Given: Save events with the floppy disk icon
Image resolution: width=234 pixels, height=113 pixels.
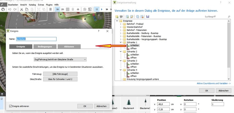Looking at the screenshot, I should point(148,17).
